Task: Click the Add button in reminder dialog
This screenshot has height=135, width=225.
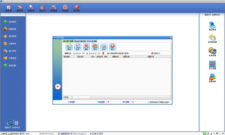Action: [69, 47]
